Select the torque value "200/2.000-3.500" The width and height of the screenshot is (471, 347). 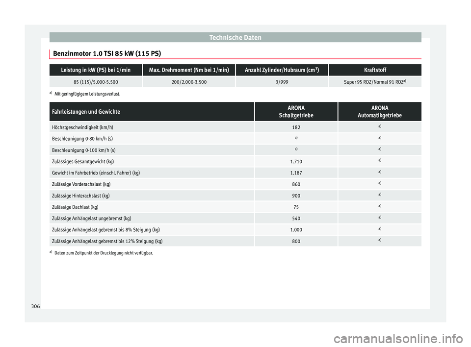click(189, 82)
